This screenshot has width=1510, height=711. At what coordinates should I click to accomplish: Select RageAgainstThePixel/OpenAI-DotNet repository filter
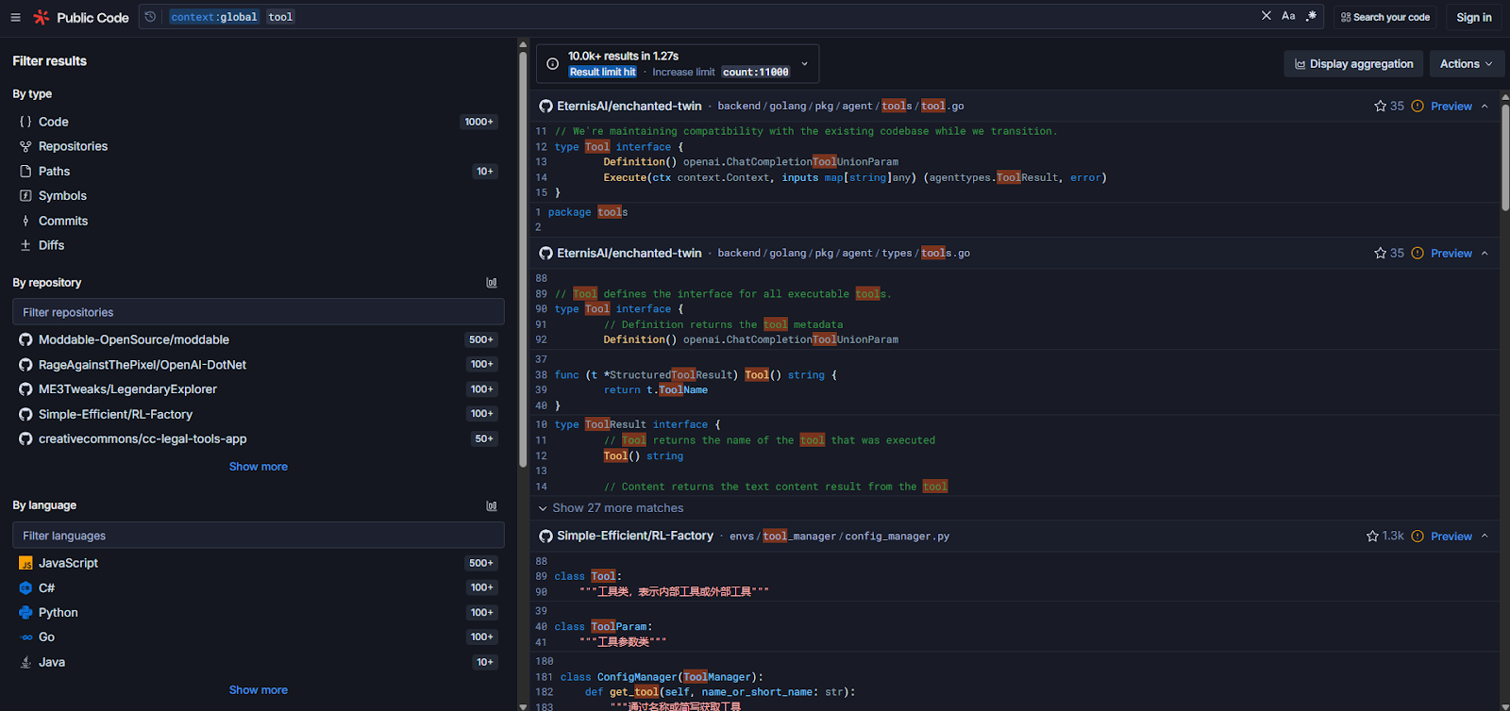[258, 364]
